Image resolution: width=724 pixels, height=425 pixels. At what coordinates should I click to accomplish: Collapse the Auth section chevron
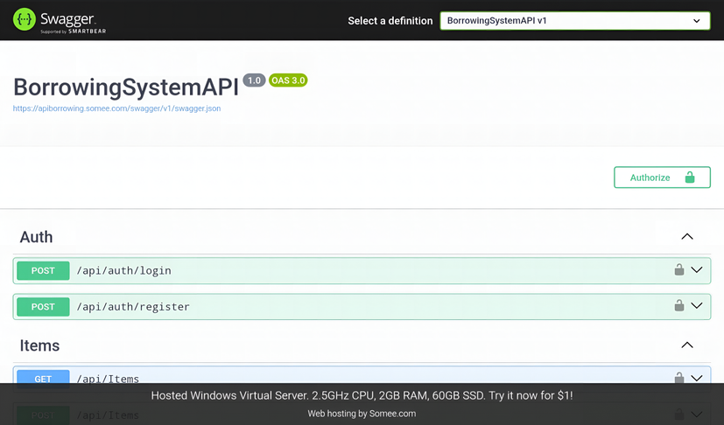(687, 237)
